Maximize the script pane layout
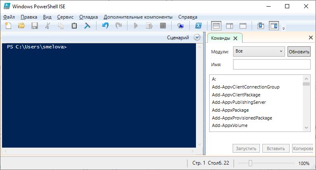Viewport: 316px width, 170px height. pos(243,26)
